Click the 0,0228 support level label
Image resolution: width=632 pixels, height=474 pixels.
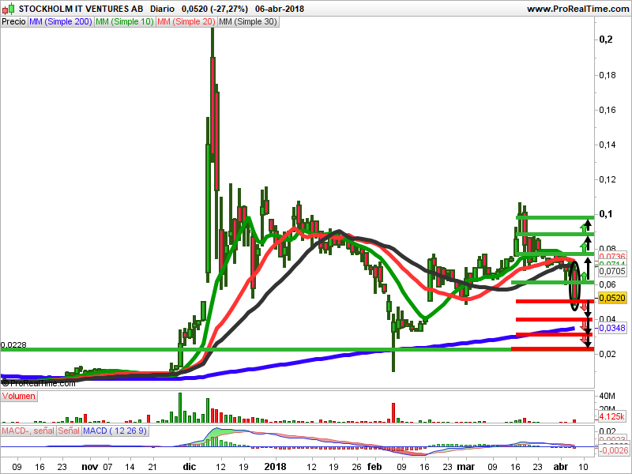pos(13,344)
